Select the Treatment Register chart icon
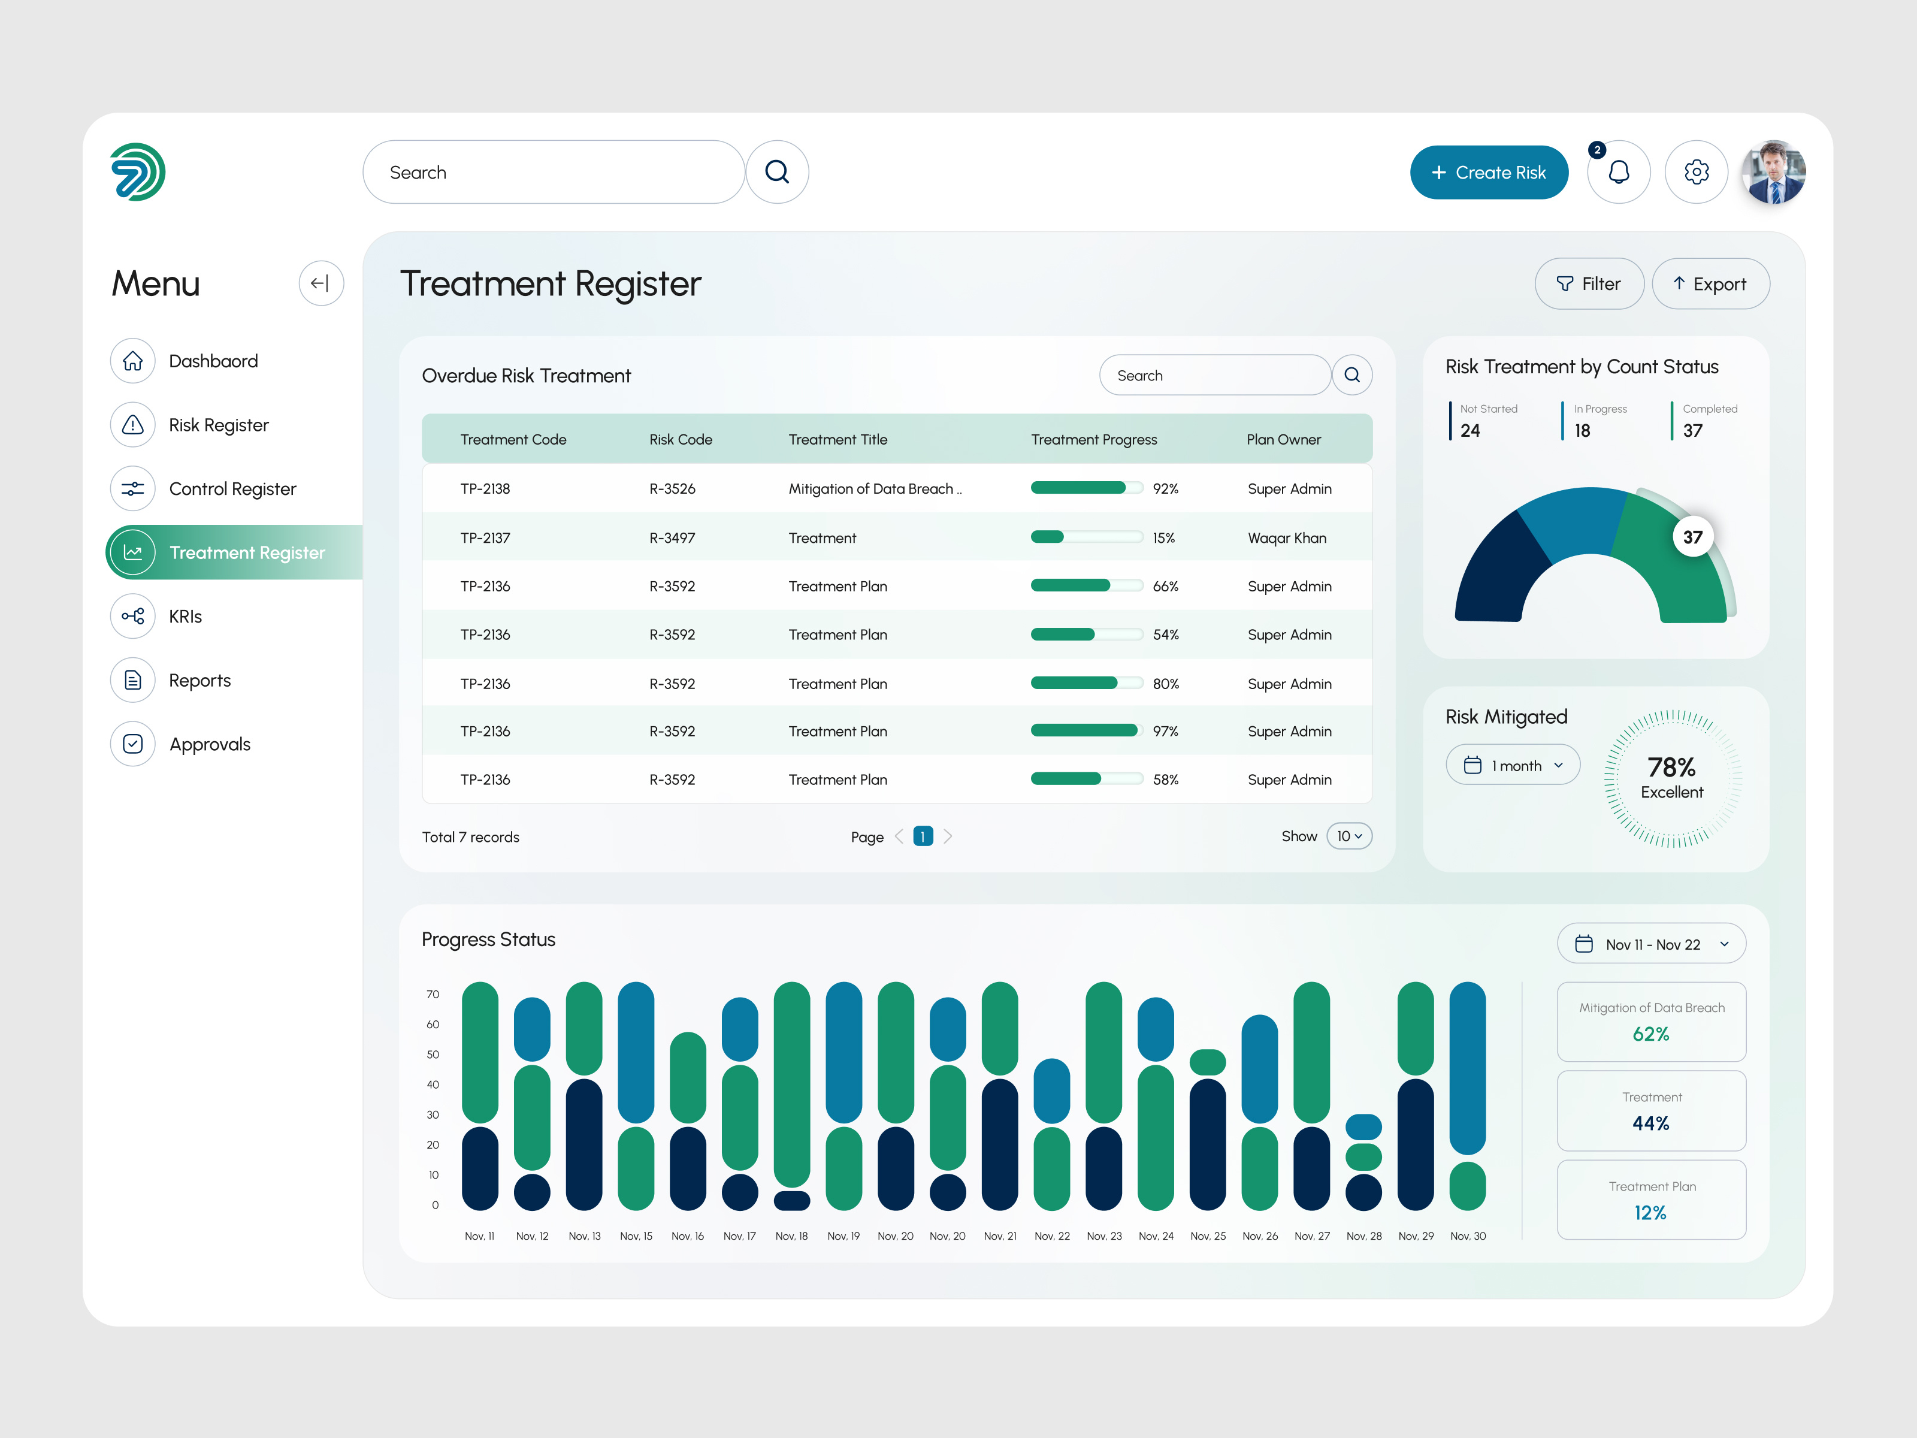 134,552
